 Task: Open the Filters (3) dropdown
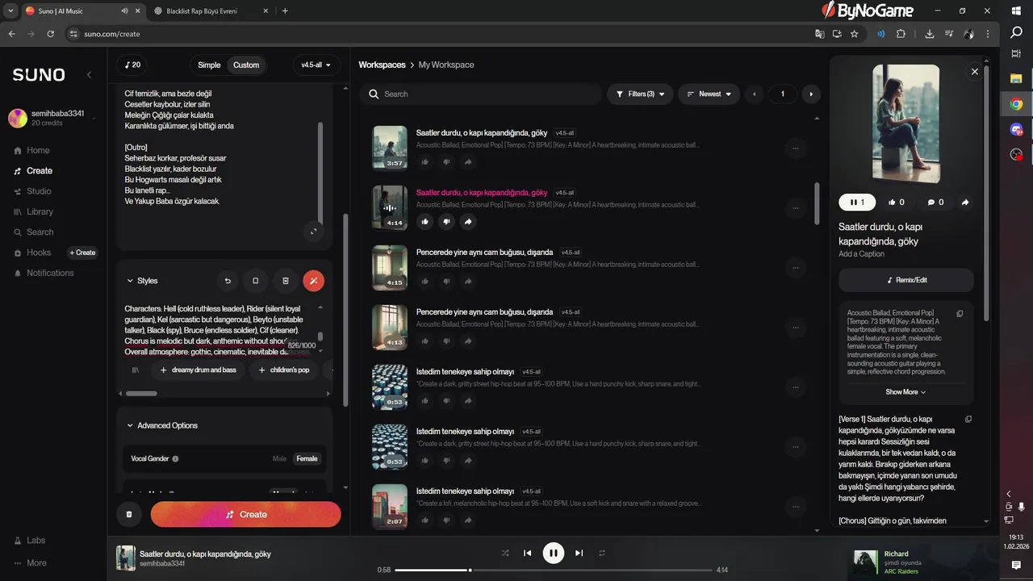pyautogui.click(x=639, y=94)
